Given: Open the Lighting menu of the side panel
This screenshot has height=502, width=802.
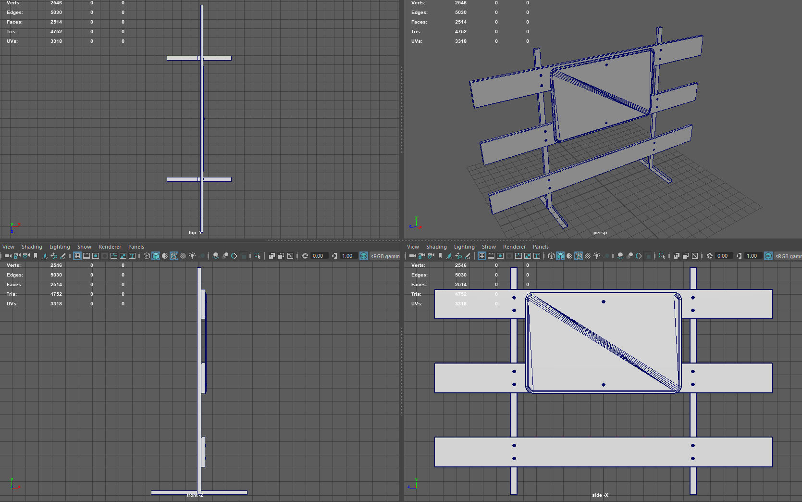Looking at the screenshot, I should pos(464,247).
